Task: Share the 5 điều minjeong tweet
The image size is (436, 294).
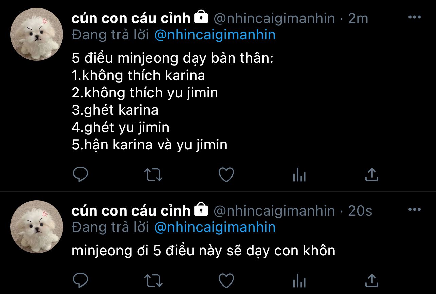Action: [371, 174]
